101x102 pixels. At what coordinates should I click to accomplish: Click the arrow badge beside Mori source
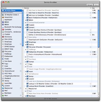coord(21,95)
